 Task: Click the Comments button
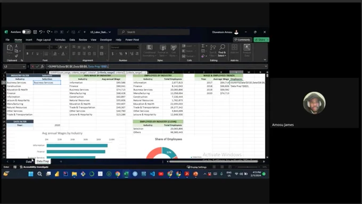click(242, 40)
